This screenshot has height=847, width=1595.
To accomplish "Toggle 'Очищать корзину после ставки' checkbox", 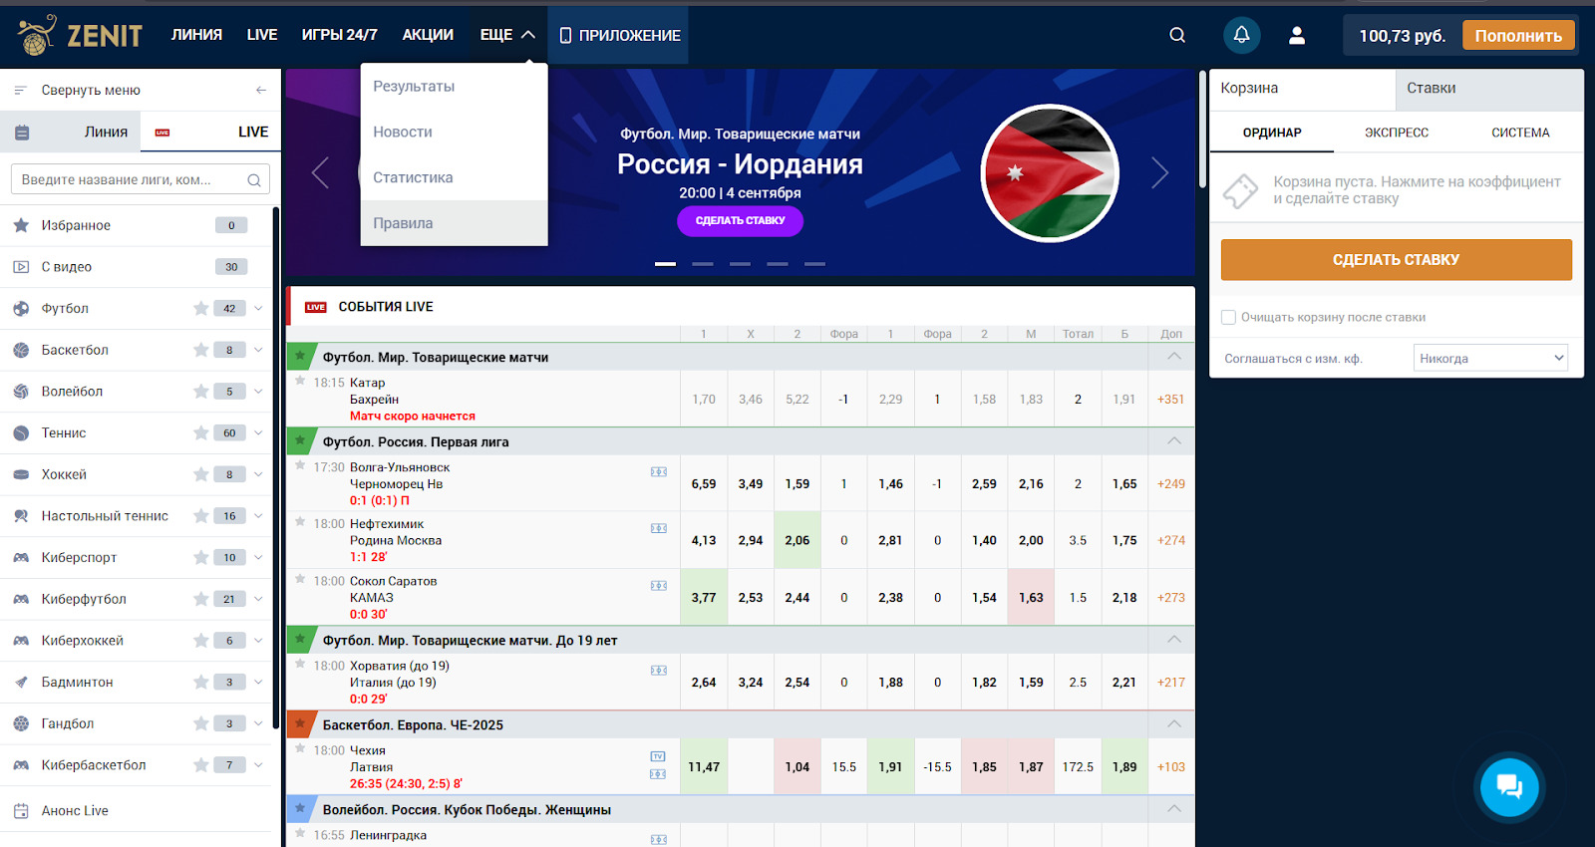I will (1229, 317).
